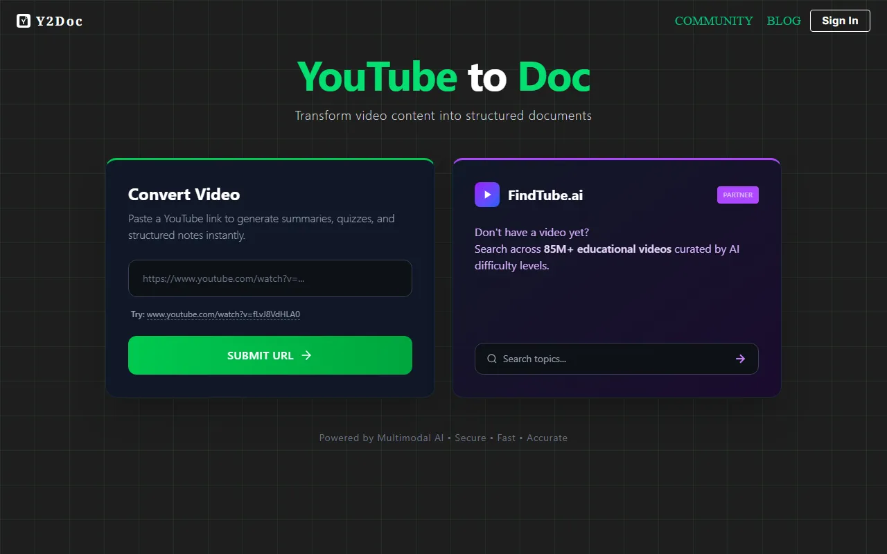Click the purple FindTube.ai play icon
887x554 pixels.
487,195
